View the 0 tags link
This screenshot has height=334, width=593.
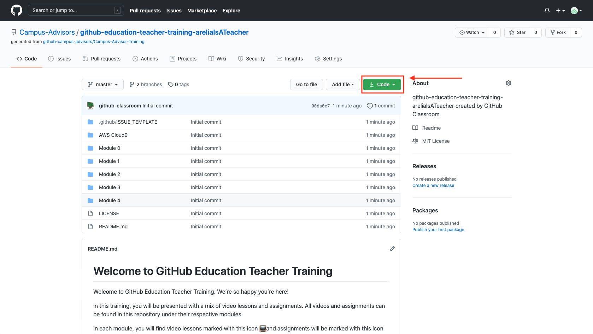pyautogui.click(x=178, y=84)
